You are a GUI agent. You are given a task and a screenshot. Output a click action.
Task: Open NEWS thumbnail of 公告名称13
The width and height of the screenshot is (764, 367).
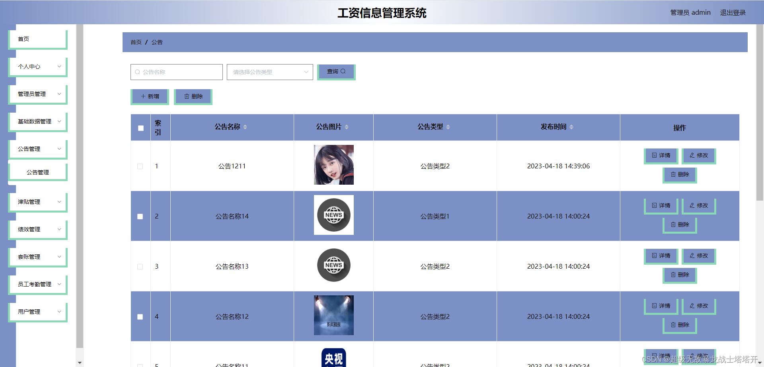(x=333, y=265)
